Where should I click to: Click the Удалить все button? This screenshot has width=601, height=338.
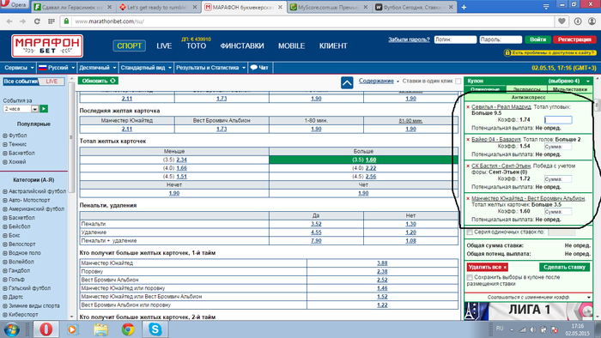click(x=487, y=267)
